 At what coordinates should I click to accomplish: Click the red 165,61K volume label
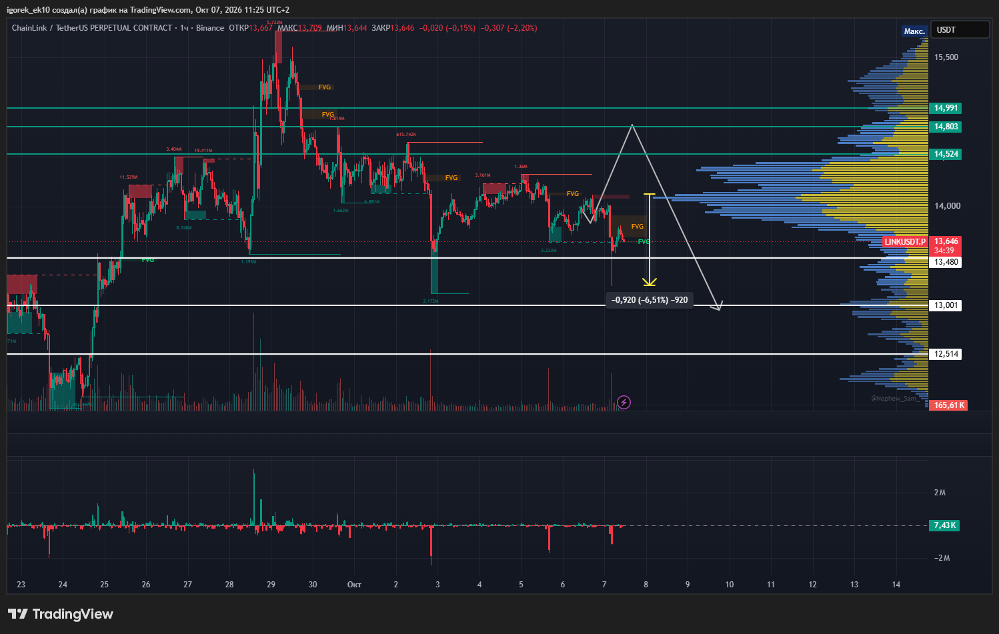click(x=948, y=405)
